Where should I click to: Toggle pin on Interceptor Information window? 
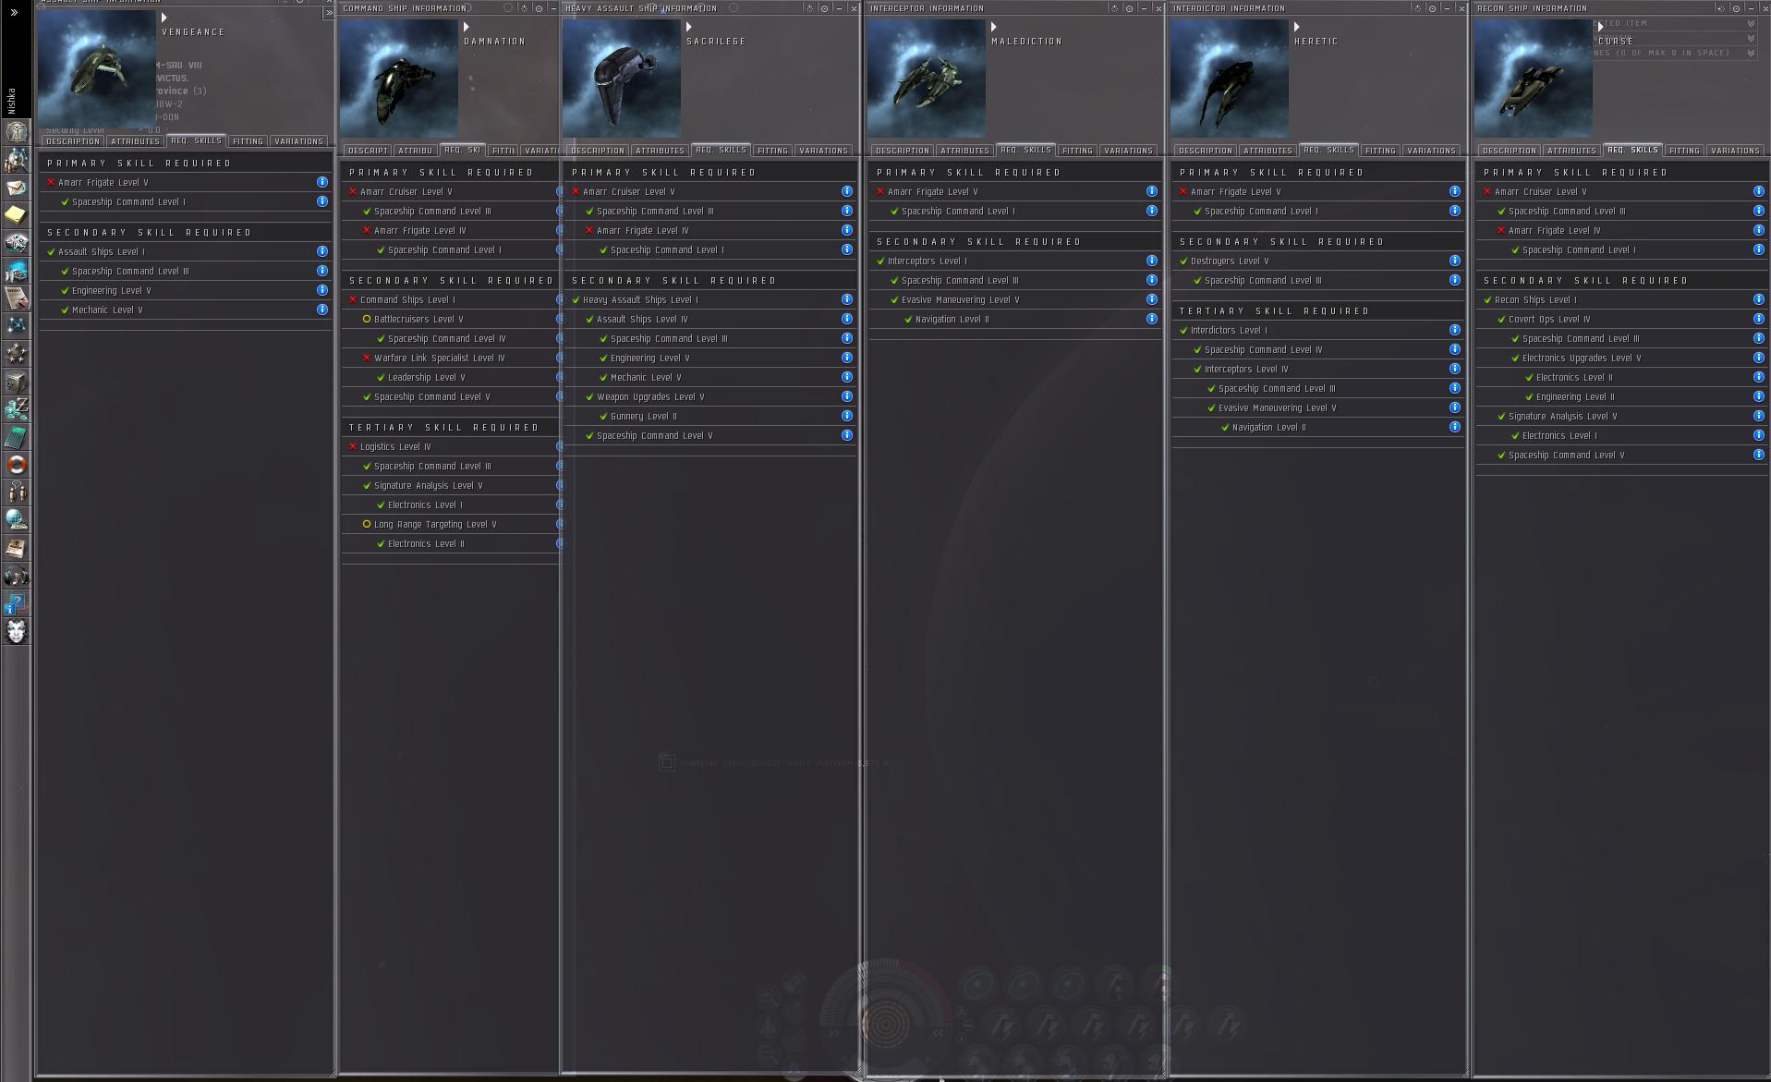click(x=1129, y=8)
